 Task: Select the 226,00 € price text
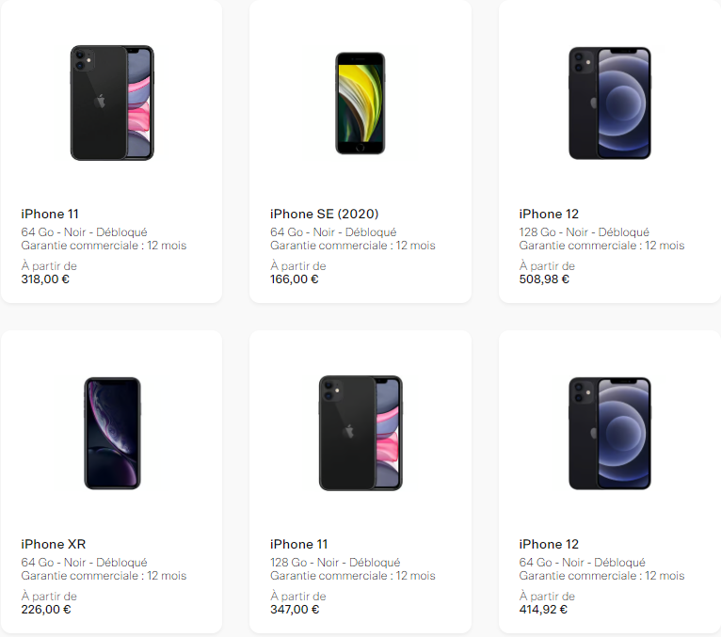46,609
